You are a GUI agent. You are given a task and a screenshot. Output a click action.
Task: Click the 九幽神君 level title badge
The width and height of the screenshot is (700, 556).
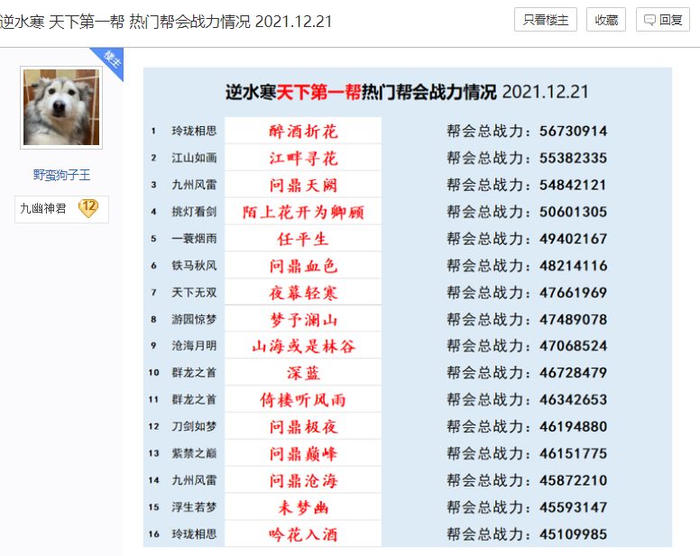tap(43, 209)
